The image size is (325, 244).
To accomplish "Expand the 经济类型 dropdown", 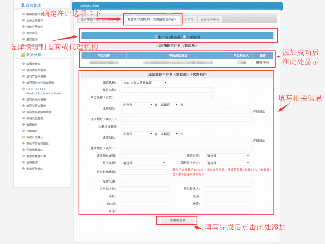I will (x=143, y=163).
